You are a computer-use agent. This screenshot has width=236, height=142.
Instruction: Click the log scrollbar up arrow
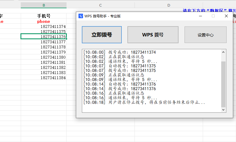(223, 52)
